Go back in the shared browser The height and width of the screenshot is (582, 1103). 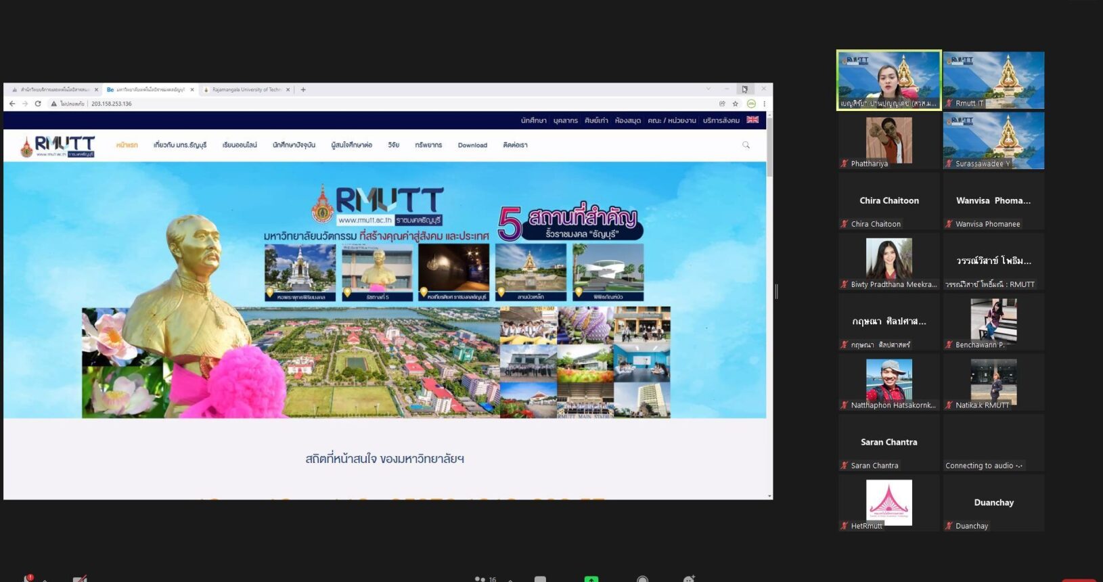[x=12, y=104]
